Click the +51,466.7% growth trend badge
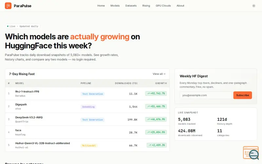The height and width of the screenshot is (164, 262). (156, 106)
